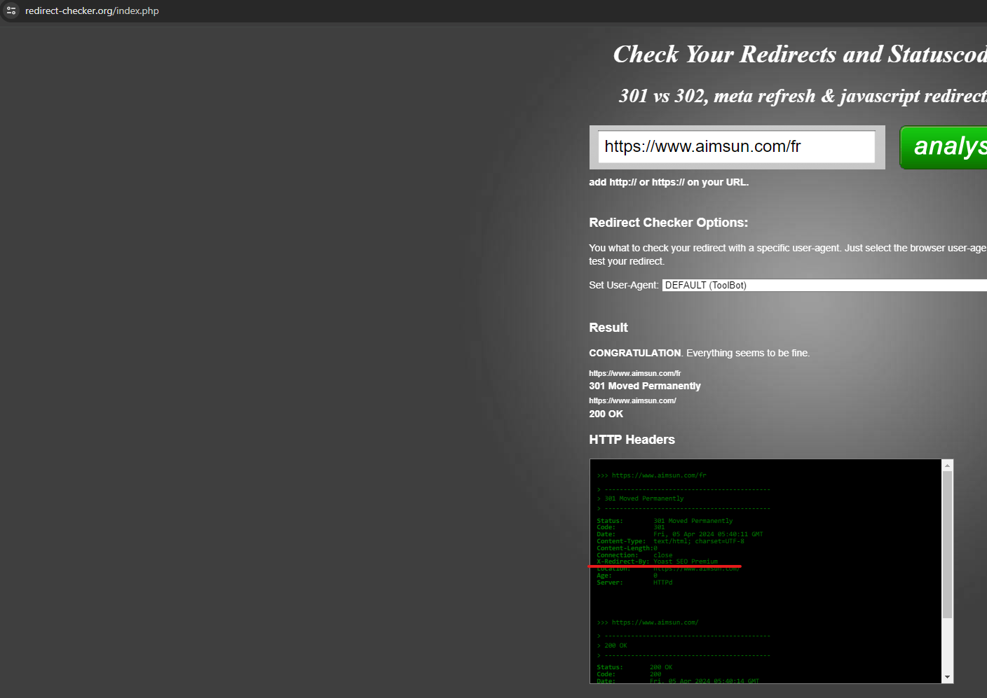Screen dimensions: 987x698
Task: Click the 'Age: 0' header line
Action: (x=627, y=575)
